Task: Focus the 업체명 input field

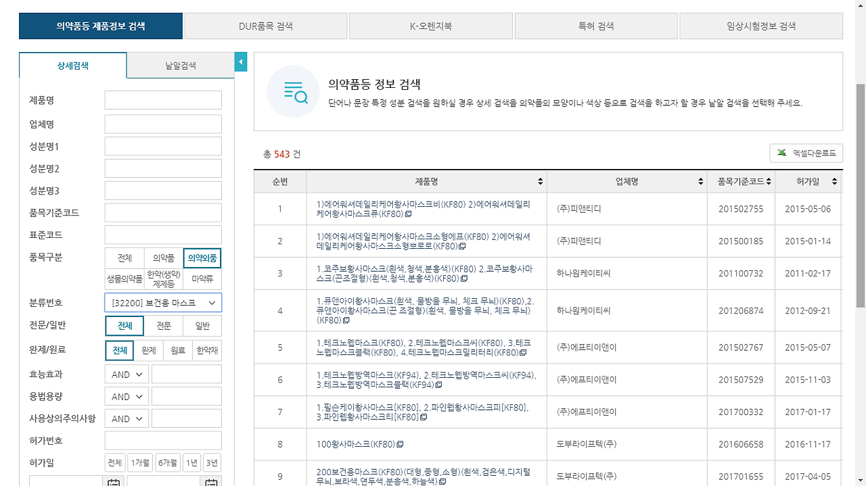Action: tap(163, 124)
